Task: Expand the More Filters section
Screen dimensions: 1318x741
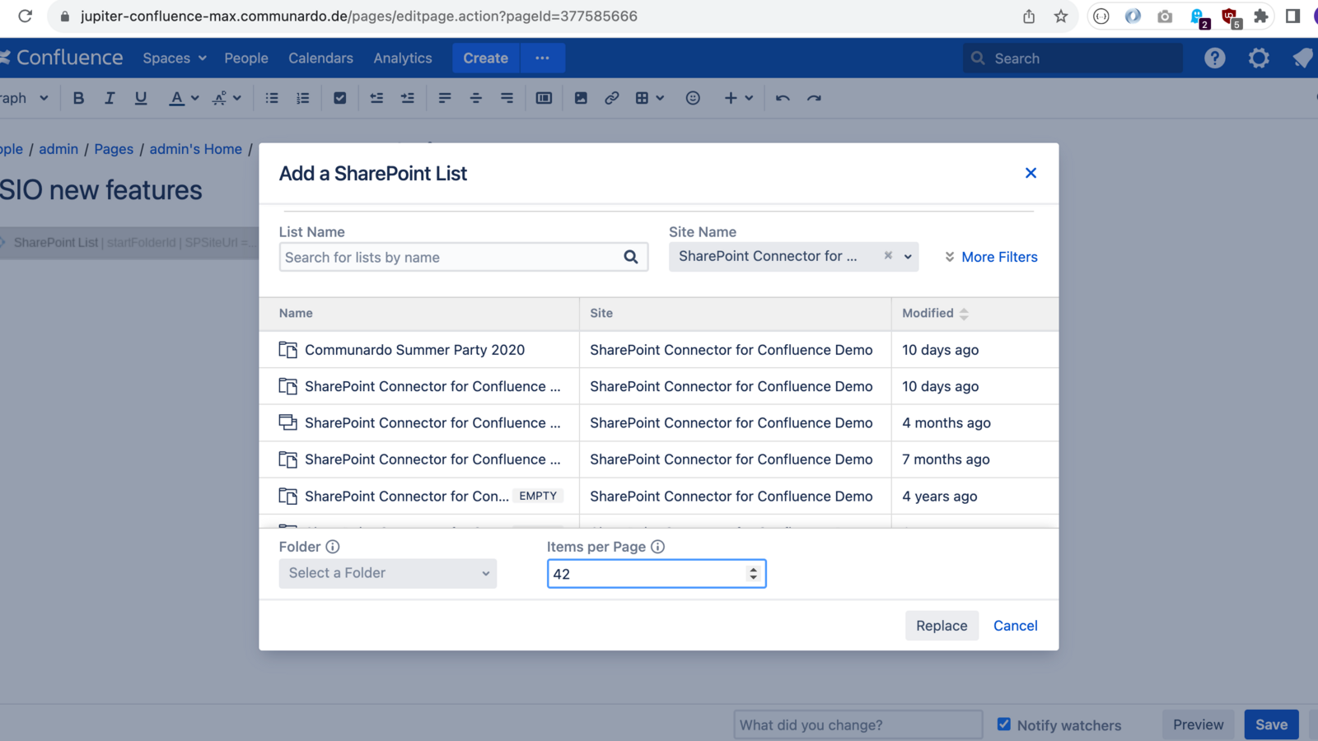Action: (x=991, y=257)
